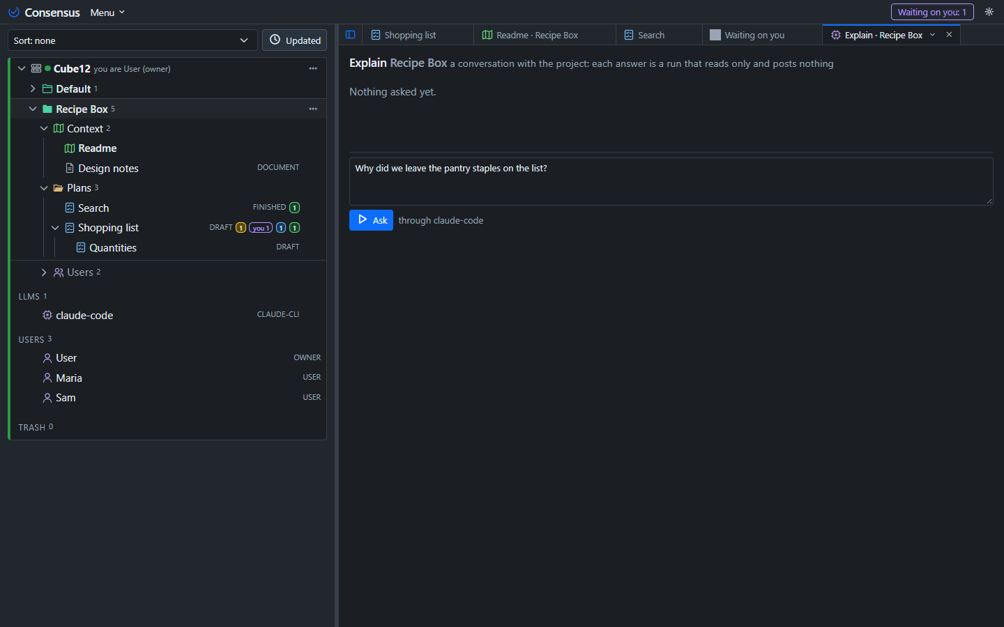Click the Search plan checklist icon
This screenshot has width=1004, height=627.
tap(70, 208)
